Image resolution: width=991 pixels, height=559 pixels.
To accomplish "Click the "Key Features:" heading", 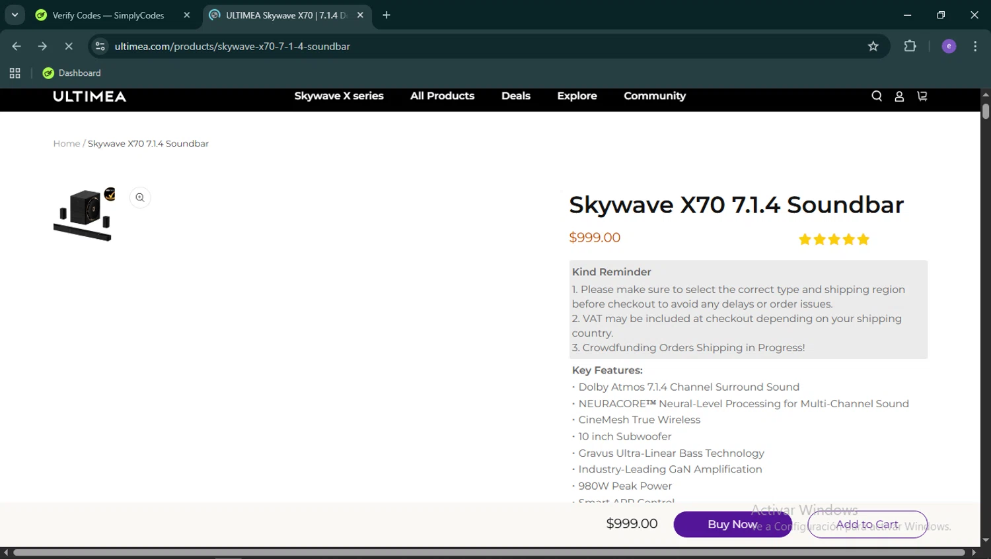I will tap(607, 370).
